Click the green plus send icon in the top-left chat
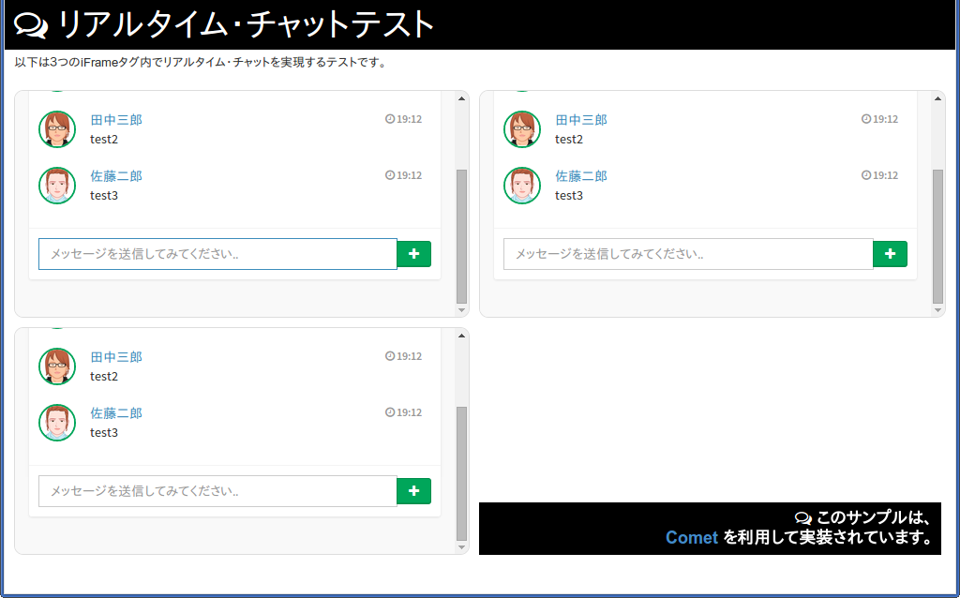 pos(413,253)
